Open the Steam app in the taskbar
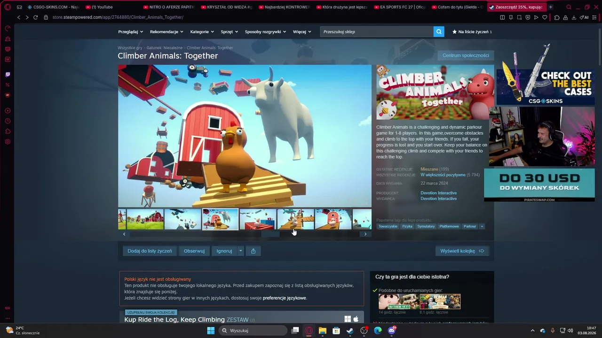This screenshot has height=338, width=602. click(350, 330)
